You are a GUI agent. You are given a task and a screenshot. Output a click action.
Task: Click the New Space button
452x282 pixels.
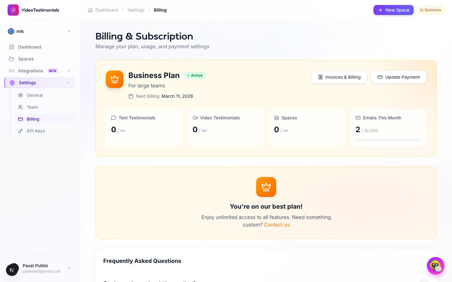[x=394, y=10]
